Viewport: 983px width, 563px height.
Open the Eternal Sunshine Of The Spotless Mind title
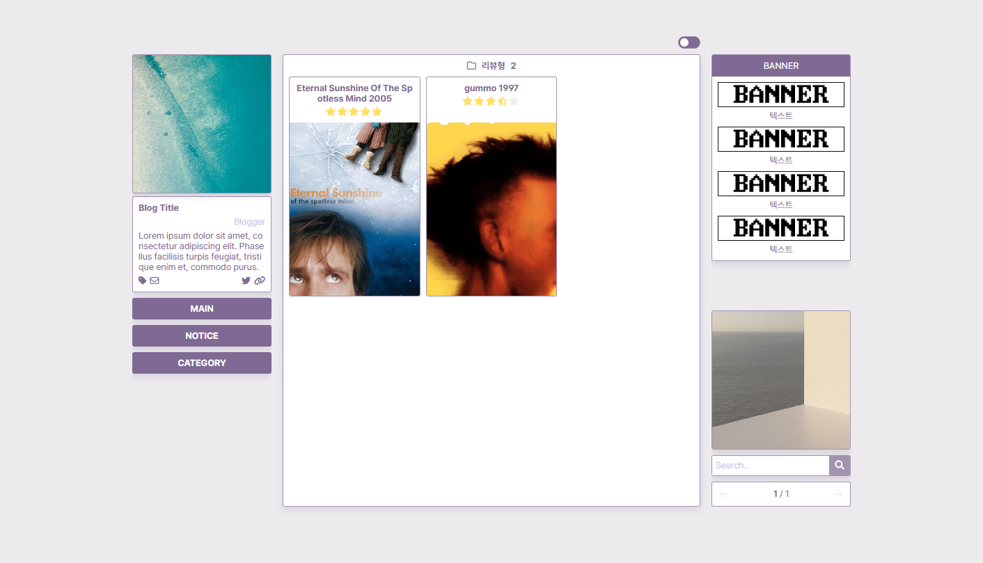tap(354, 93)
